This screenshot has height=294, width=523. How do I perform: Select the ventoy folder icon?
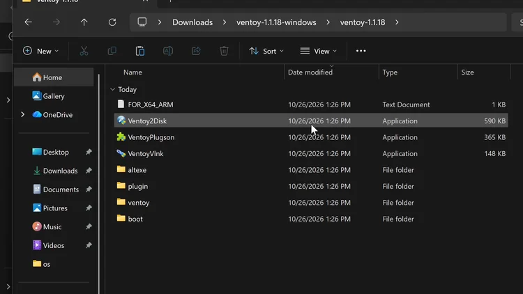pos(121,202)
